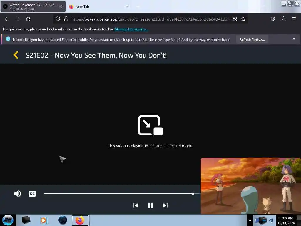301x226 pixels.
Task: Mute the video volume speaker icon
Action: tap(17, 194)
